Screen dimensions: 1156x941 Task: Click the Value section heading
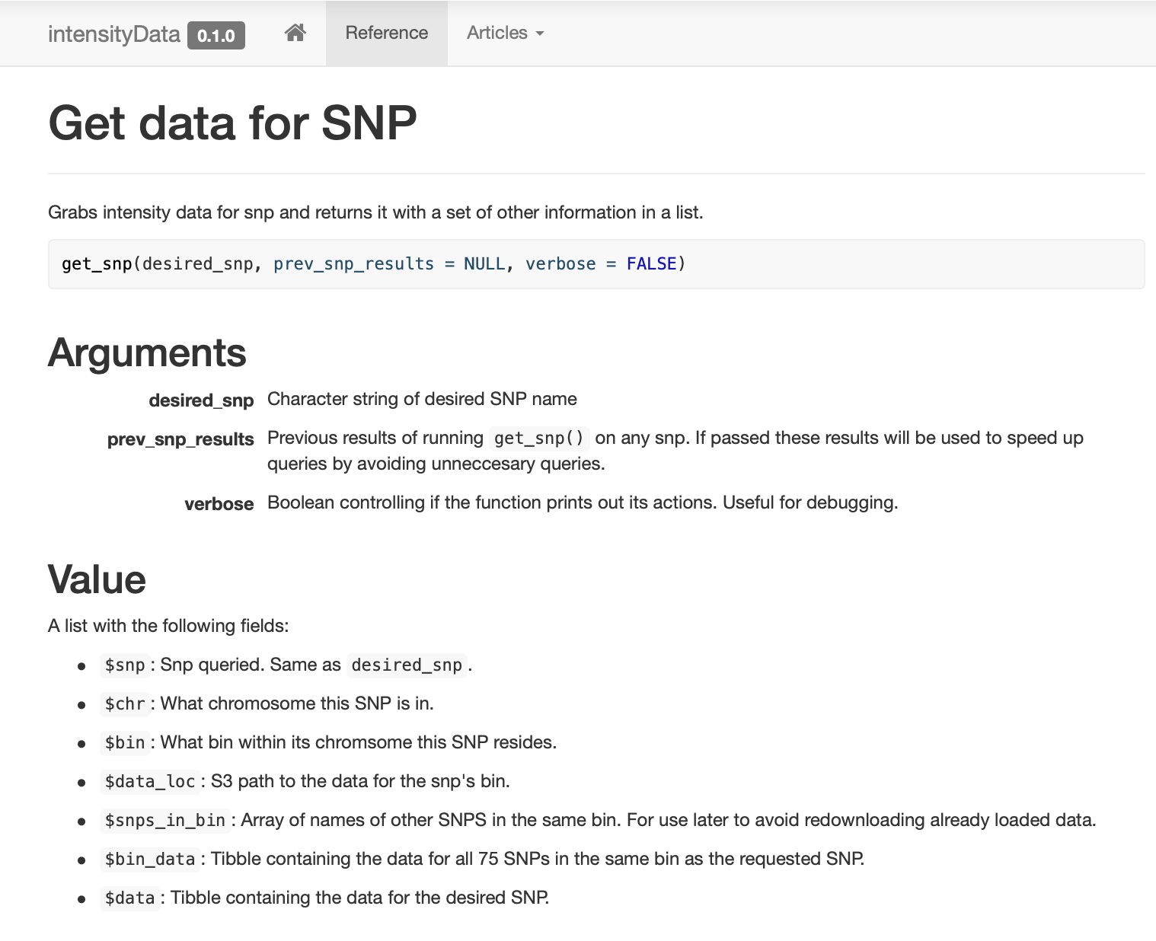pyautogui.click(x=97, y=579)
